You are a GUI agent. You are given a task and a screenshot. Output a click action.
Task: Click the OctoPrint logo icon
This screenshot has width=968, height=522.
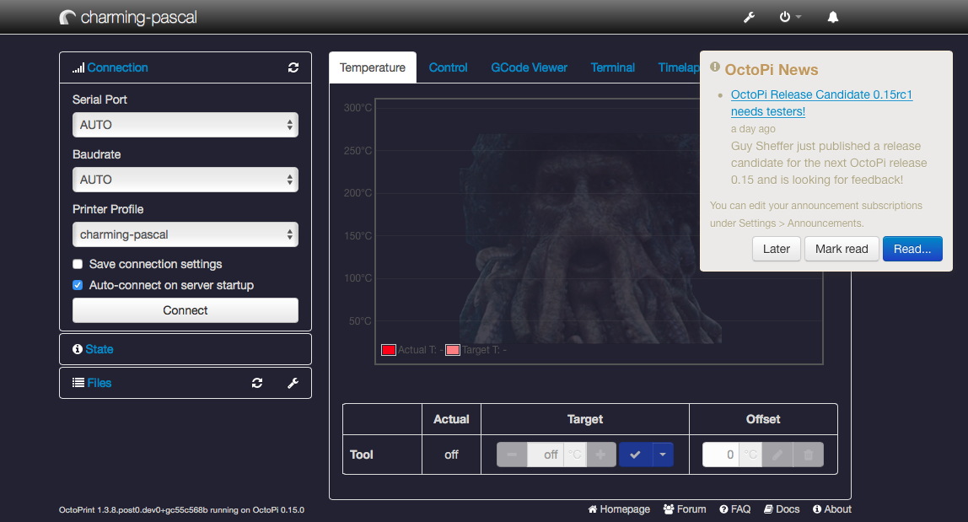(x=67, y=18)
